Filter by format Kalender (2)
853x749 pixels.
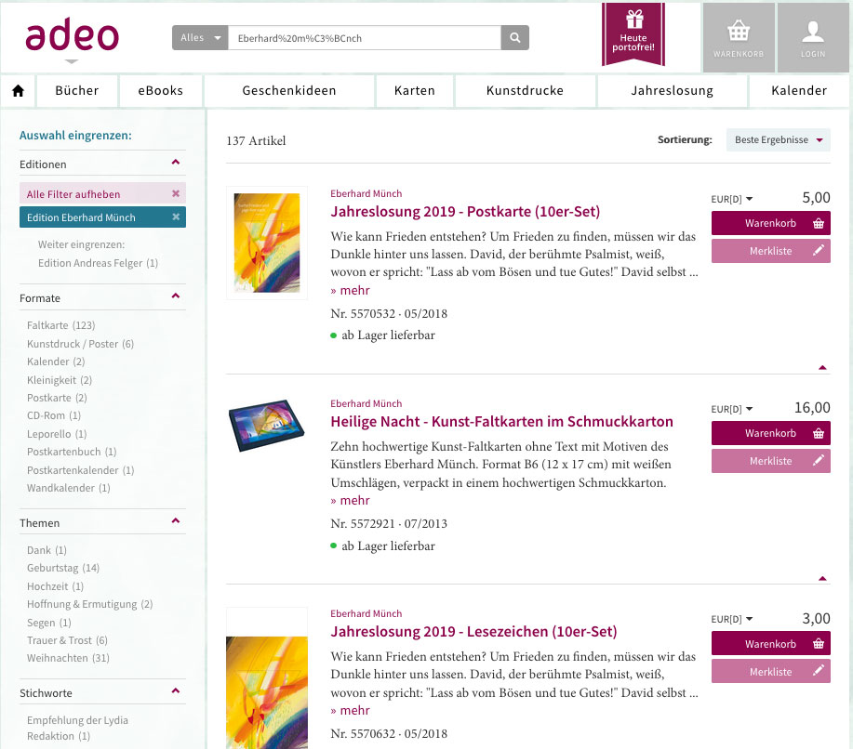pos(56,361)
